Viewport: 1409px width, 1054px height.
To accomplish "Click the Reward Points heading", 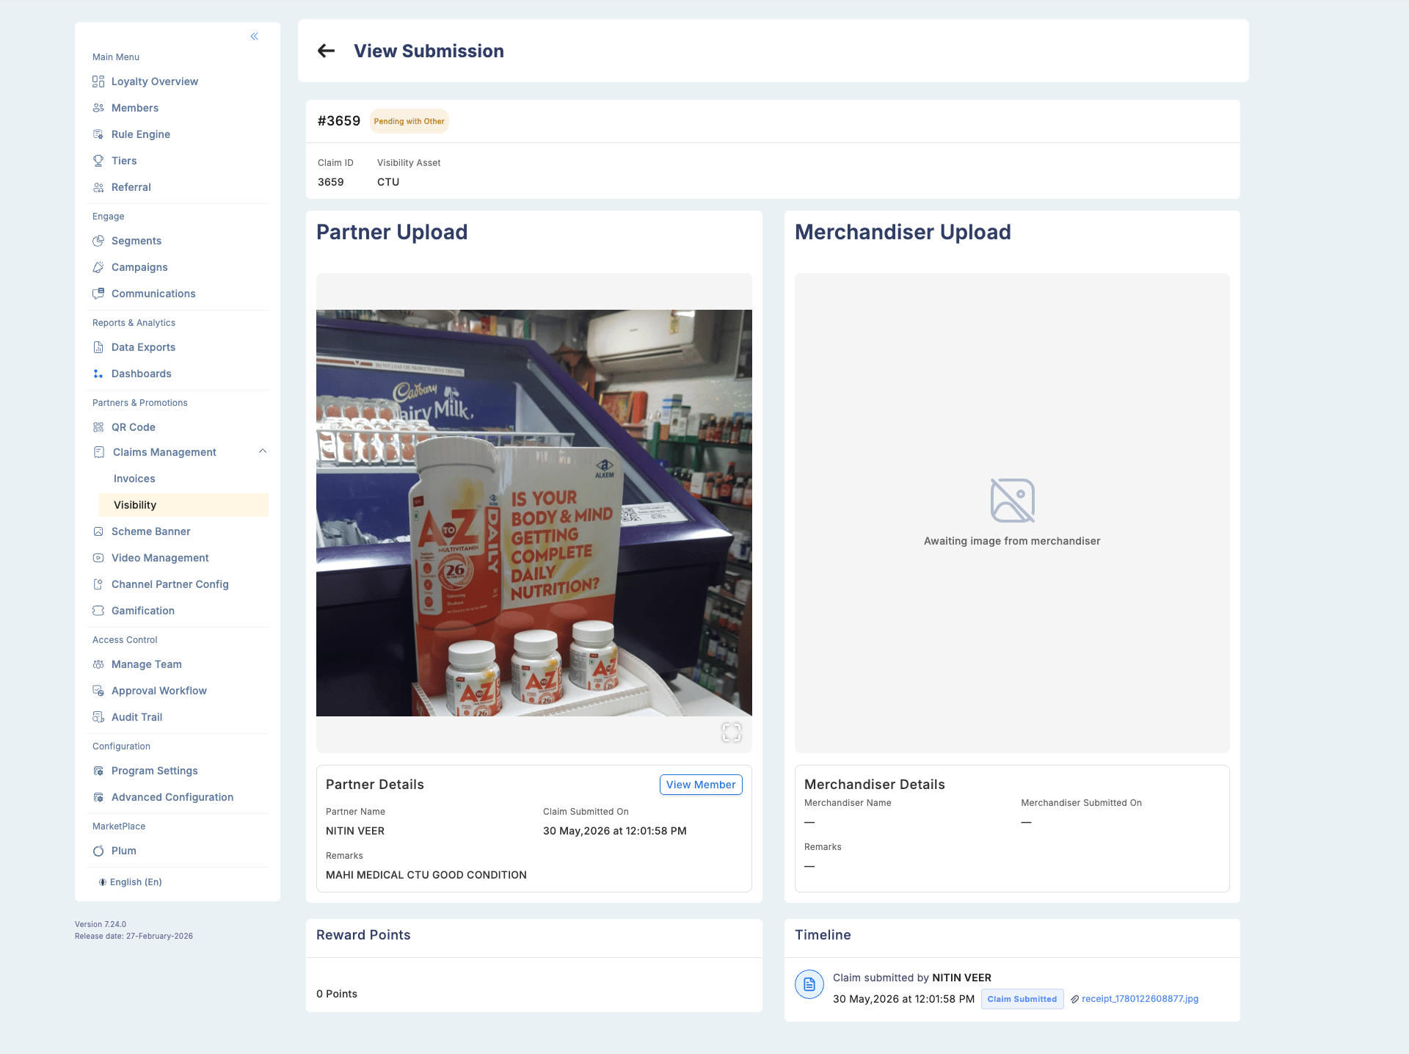I will (x=363, y=935).
